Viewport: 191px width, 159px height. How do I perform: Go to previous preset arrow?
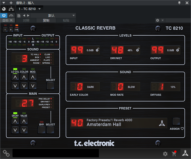24,15
